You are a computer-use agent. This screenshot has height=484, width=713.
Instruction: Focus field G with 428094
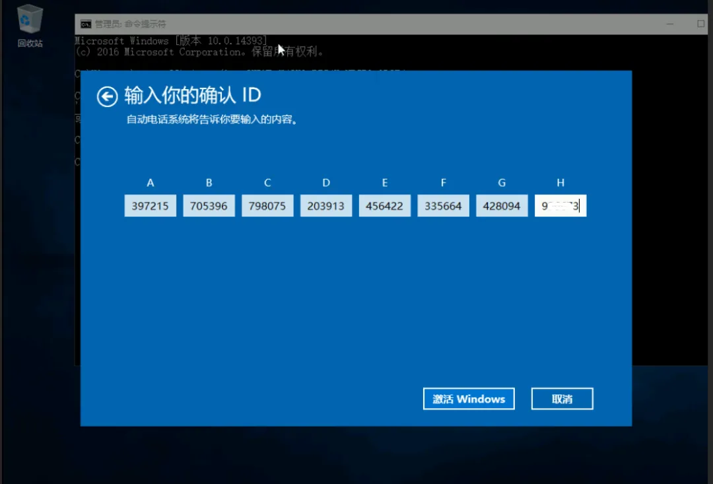point(502,206)
